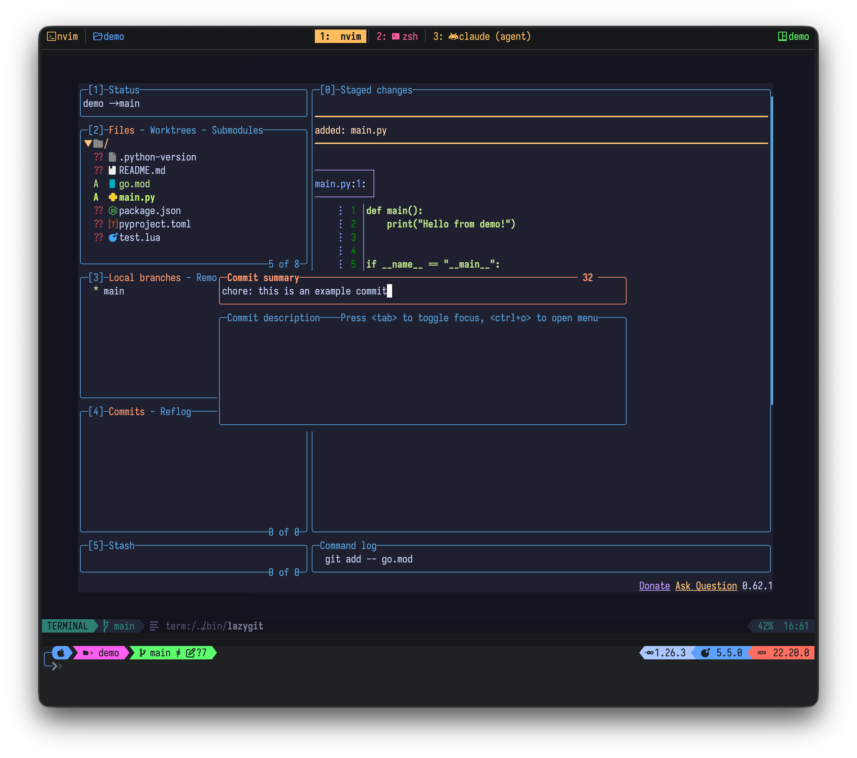857x758 pixels.
Task: Click the README.md file icon
Action: [x=112, y=170]
